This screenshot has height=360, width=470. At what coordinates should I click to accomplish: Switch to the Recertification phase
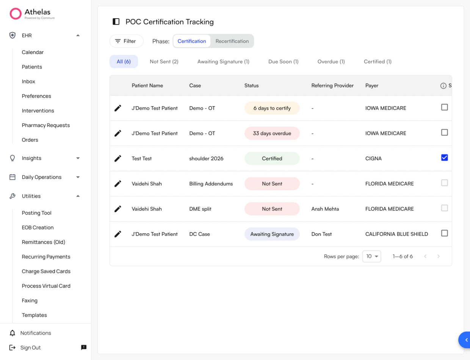(232, 41)
